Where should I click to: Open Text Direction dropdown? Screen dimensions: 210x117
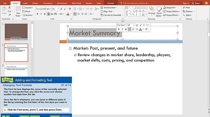pos(109,8)
